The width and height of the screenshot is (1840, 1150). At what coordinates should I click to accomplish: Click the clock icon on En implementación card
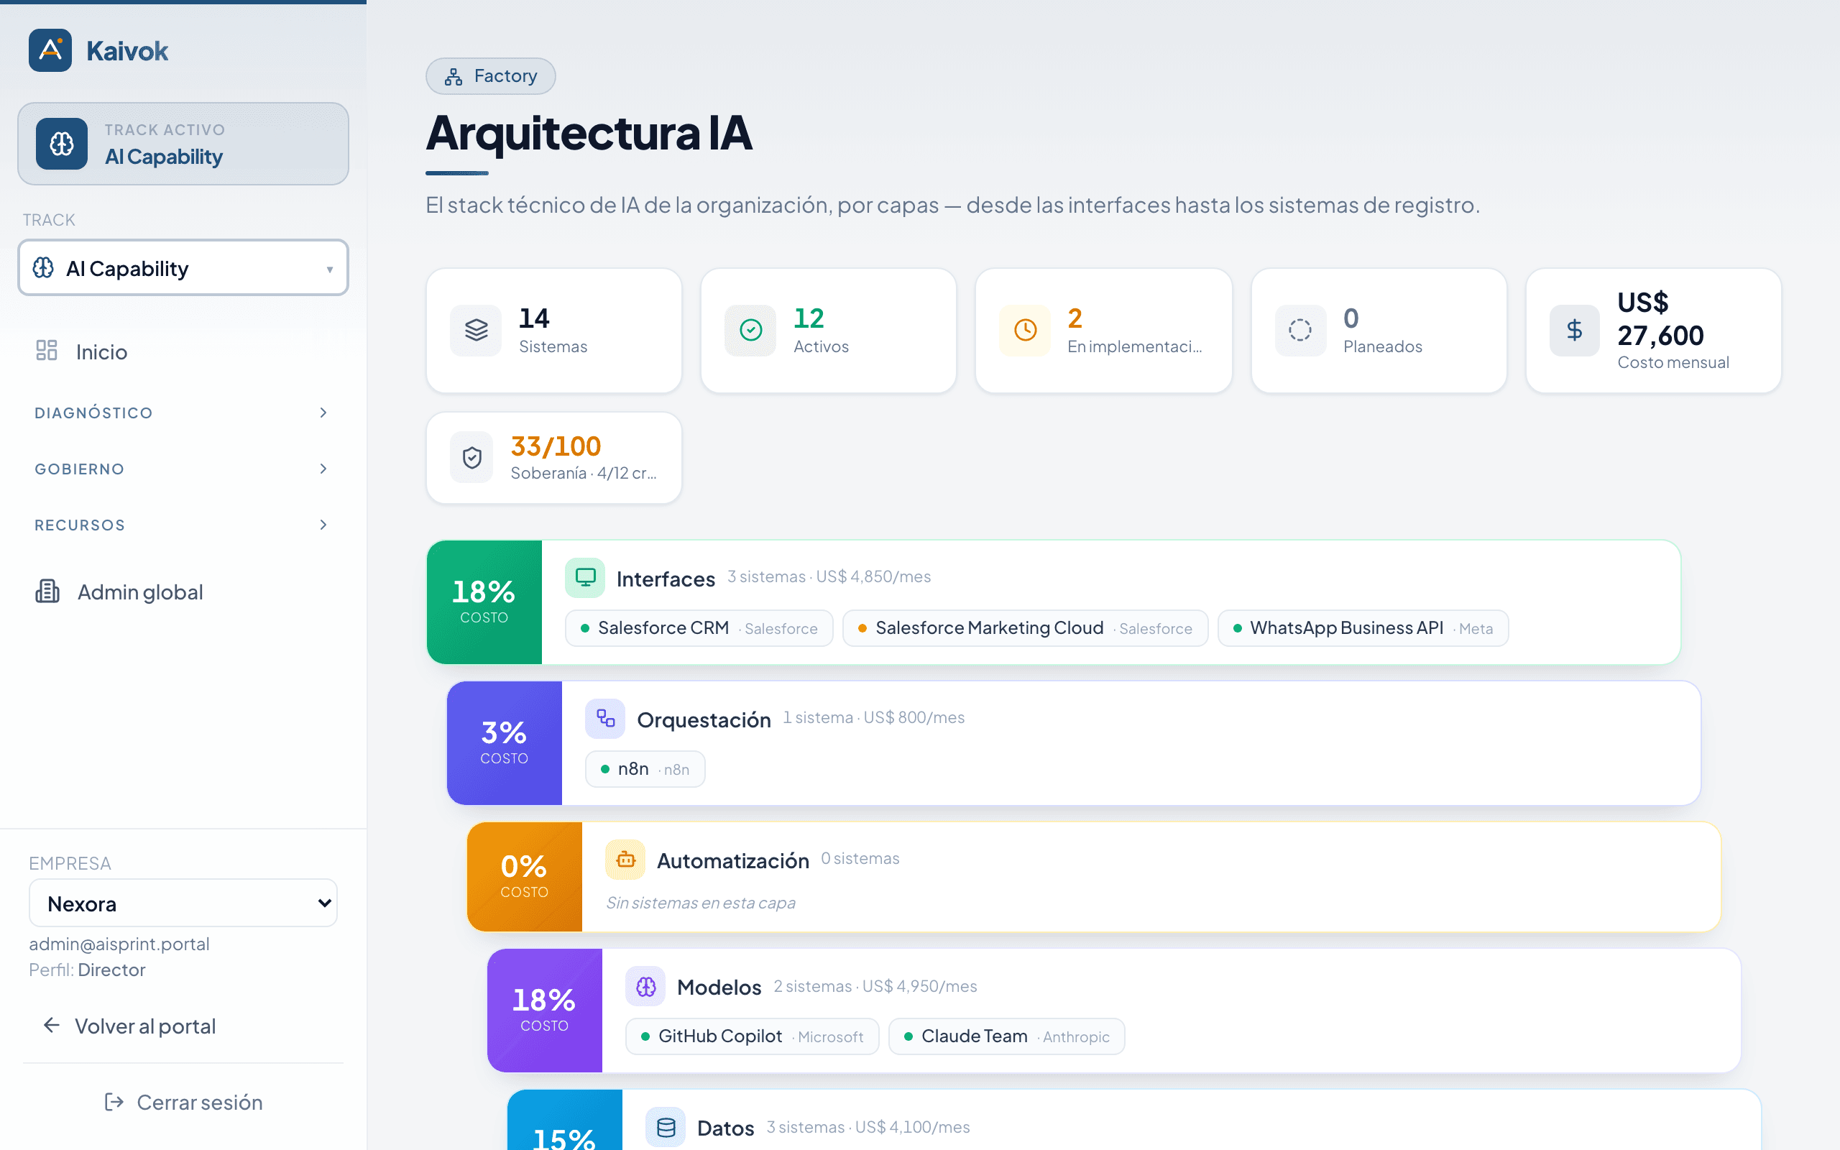coord(1025,330)
